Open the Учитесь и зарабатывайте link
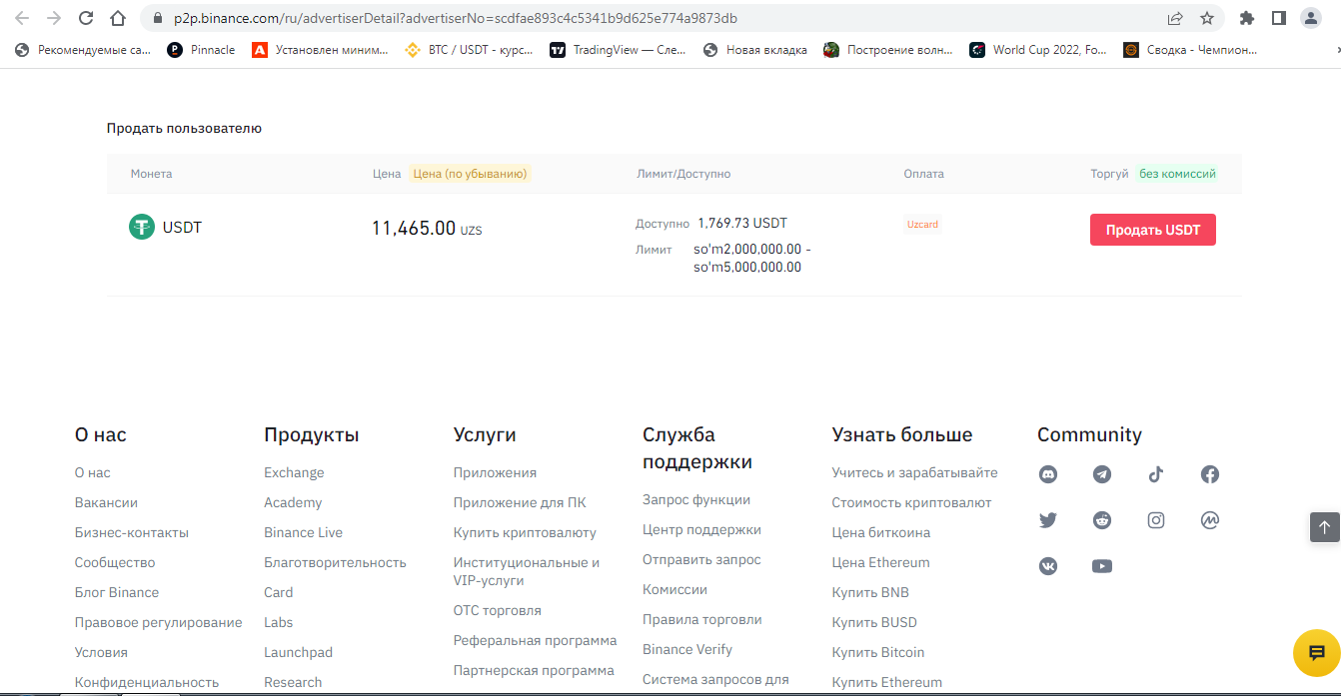This screenshot has height=696, width=1341. pos(914,472)
